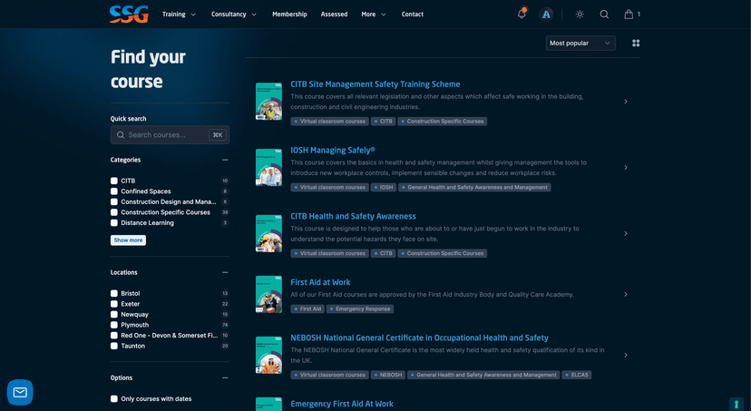The height and width of the screenshot is (411, 751).
Task: Open arrow for First Aid at Work
Action: [x=626, y=295]
